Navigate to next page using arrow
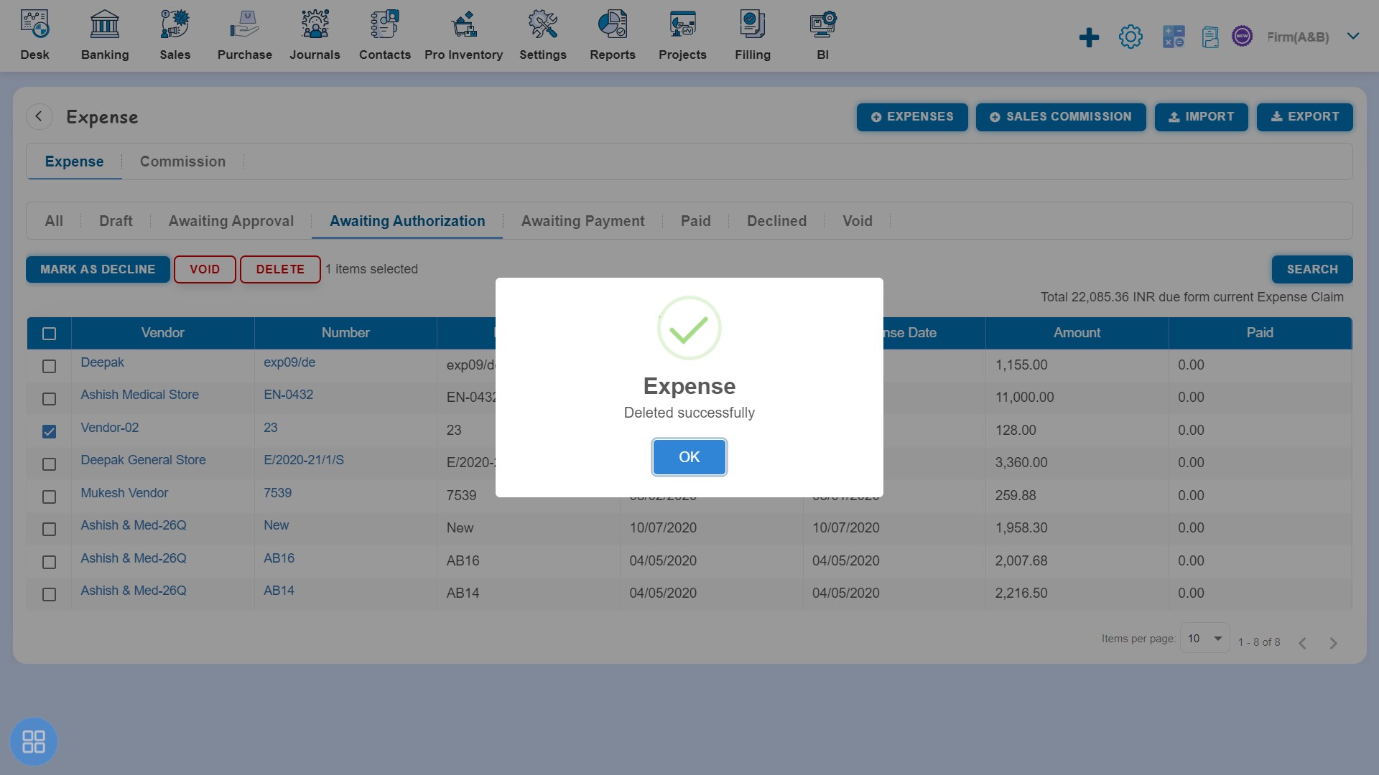 (x=1334, y=642)
